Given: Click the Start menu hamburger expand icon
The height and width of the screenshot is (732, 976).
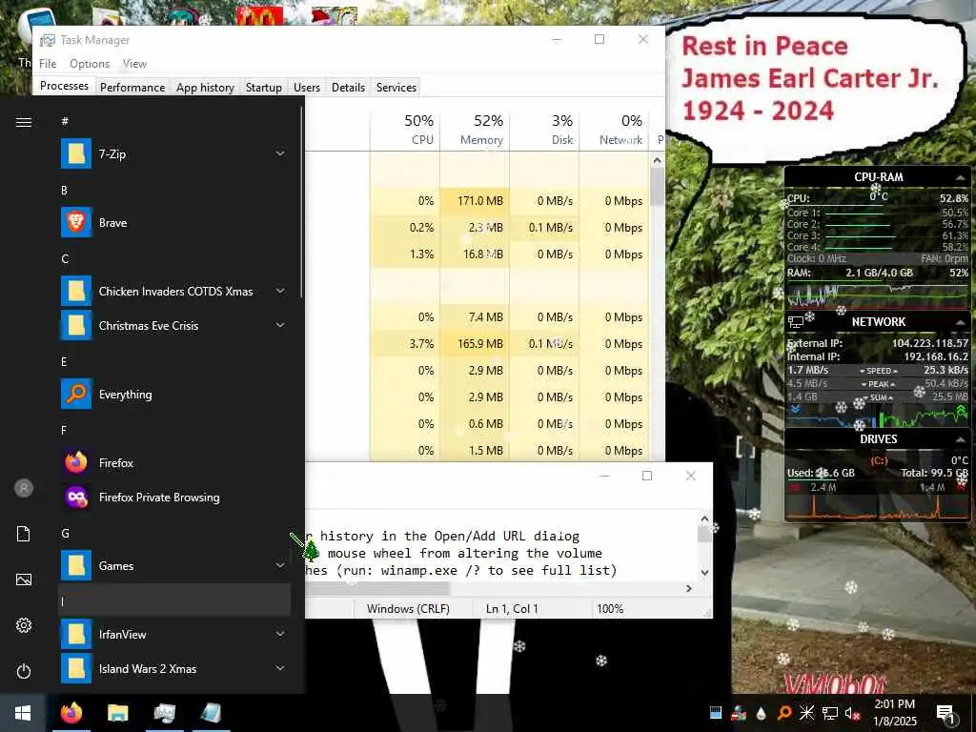Looking at the screenshot, I should tap(24, 123).
